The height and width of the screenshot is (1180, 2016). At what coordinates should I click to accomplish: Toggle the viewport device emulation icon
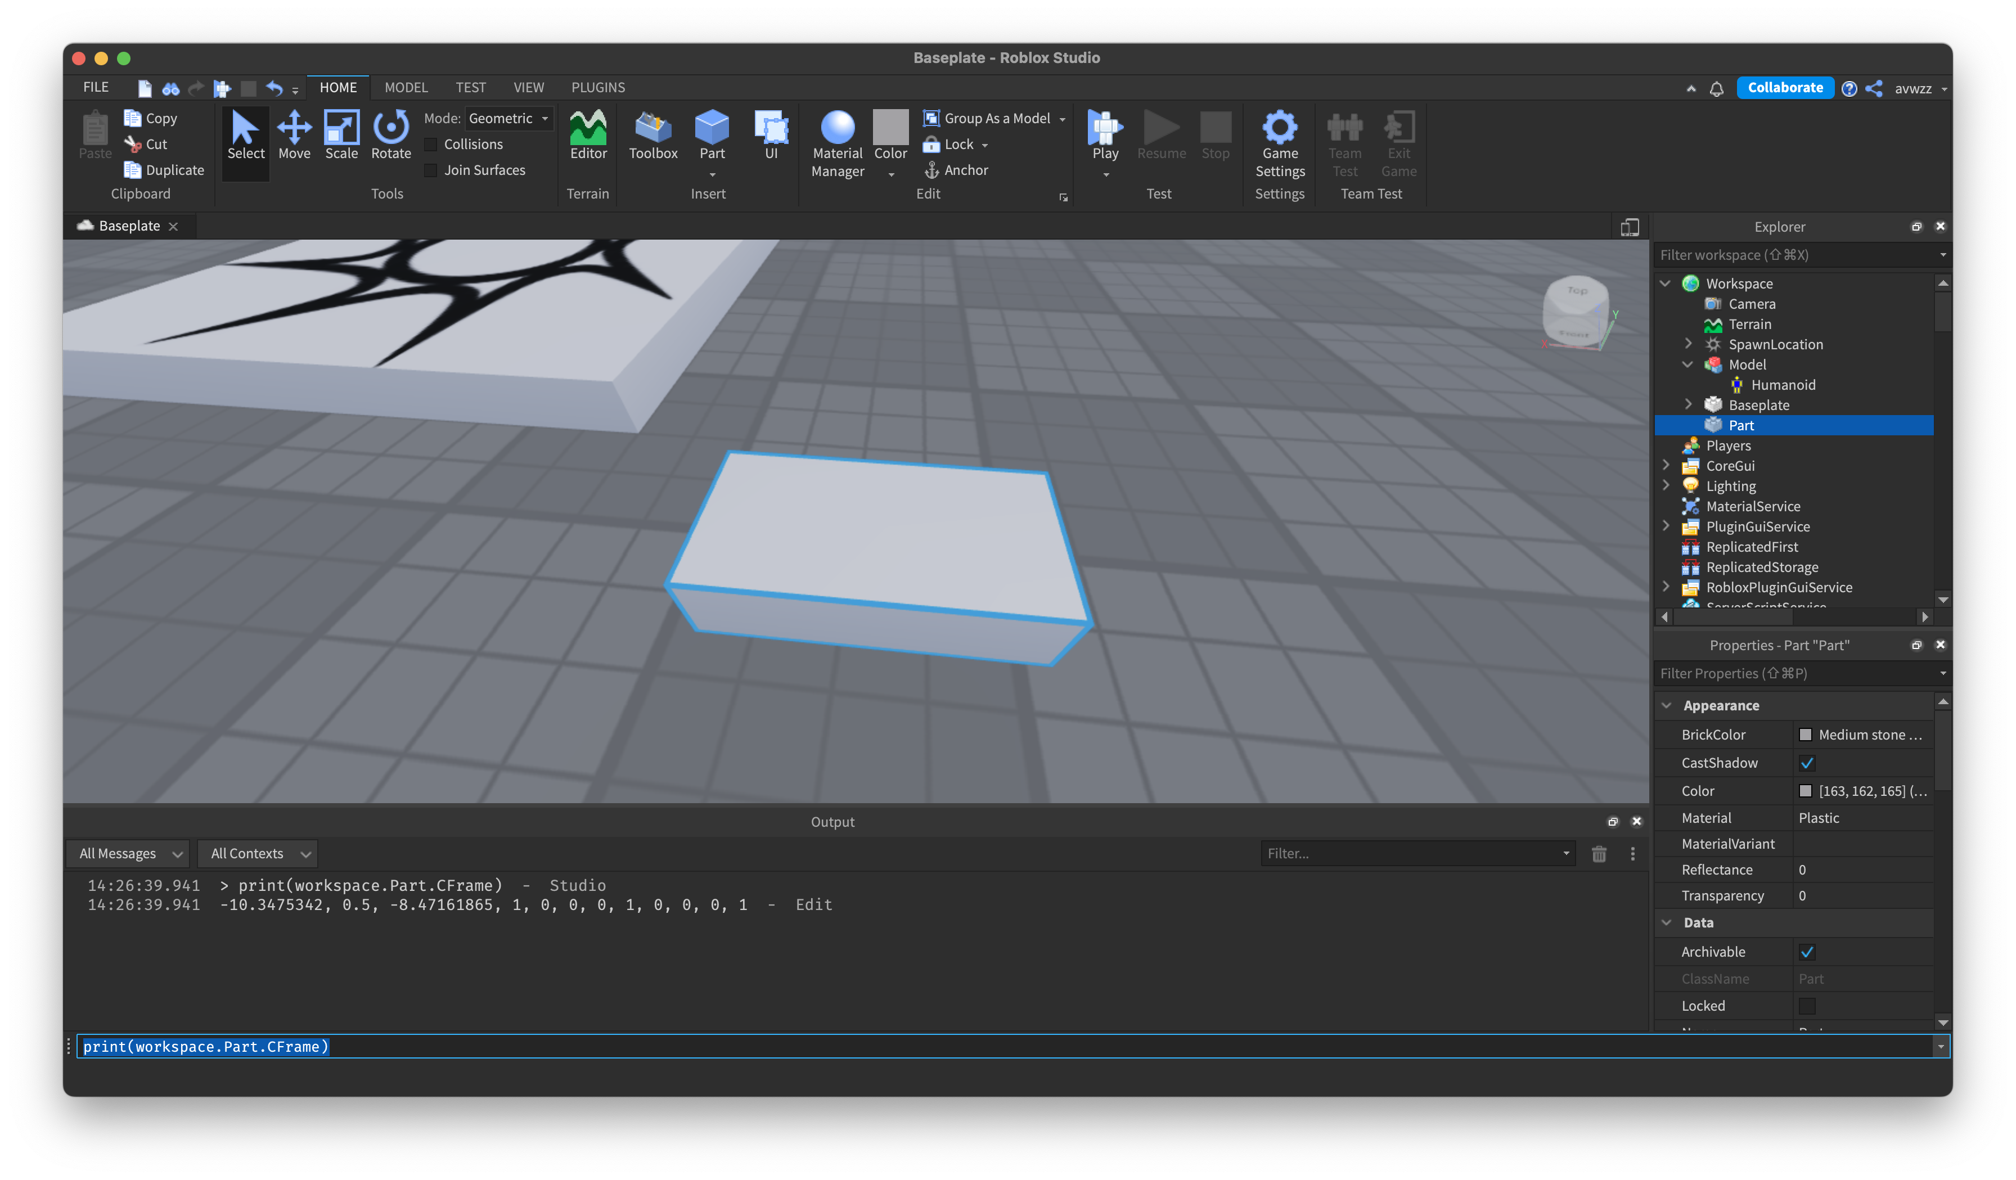1630,227
